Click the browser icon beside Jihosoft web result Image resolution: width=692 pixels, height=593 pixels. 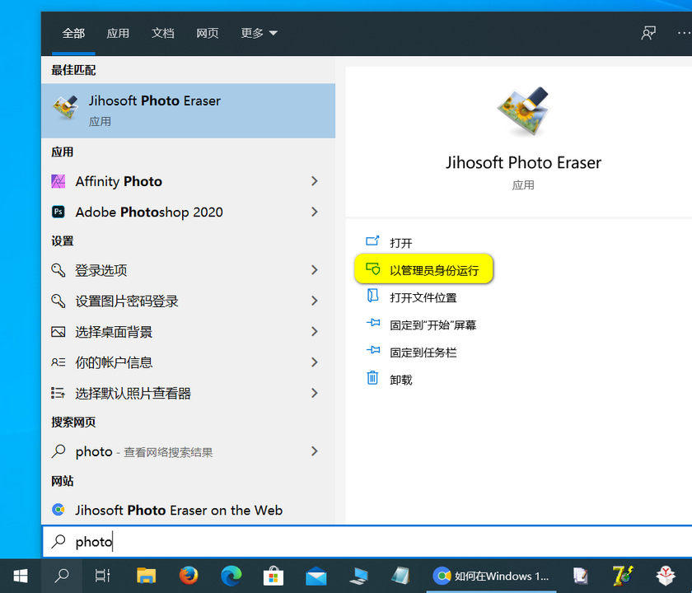tap(58, 510)
